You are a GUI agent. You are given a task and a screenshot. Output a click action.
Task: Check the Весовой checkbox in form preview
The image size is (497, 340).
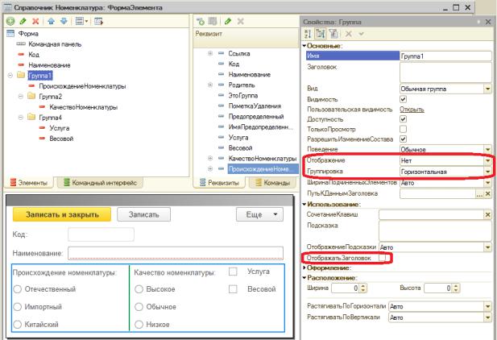pos(233,289)
